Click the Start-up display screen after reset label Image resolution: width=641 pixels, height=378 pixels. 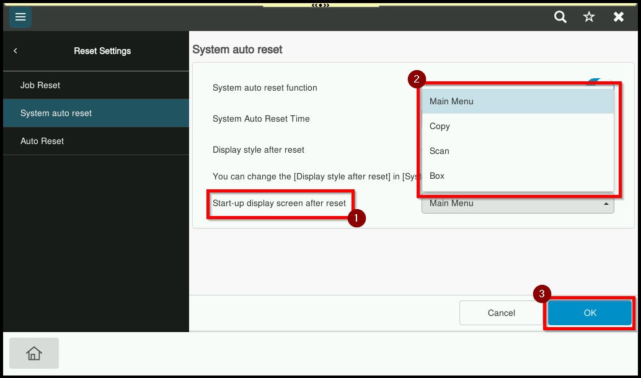279,203
